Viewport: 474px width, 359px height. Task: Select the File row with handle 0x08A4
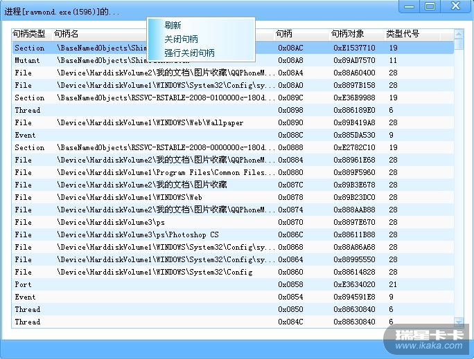[233, 73]
